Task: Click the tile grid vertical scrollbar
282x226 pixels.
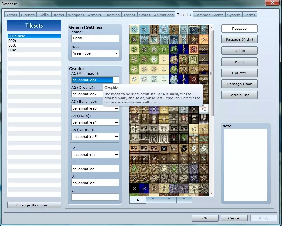Action: tap(211, 73)
